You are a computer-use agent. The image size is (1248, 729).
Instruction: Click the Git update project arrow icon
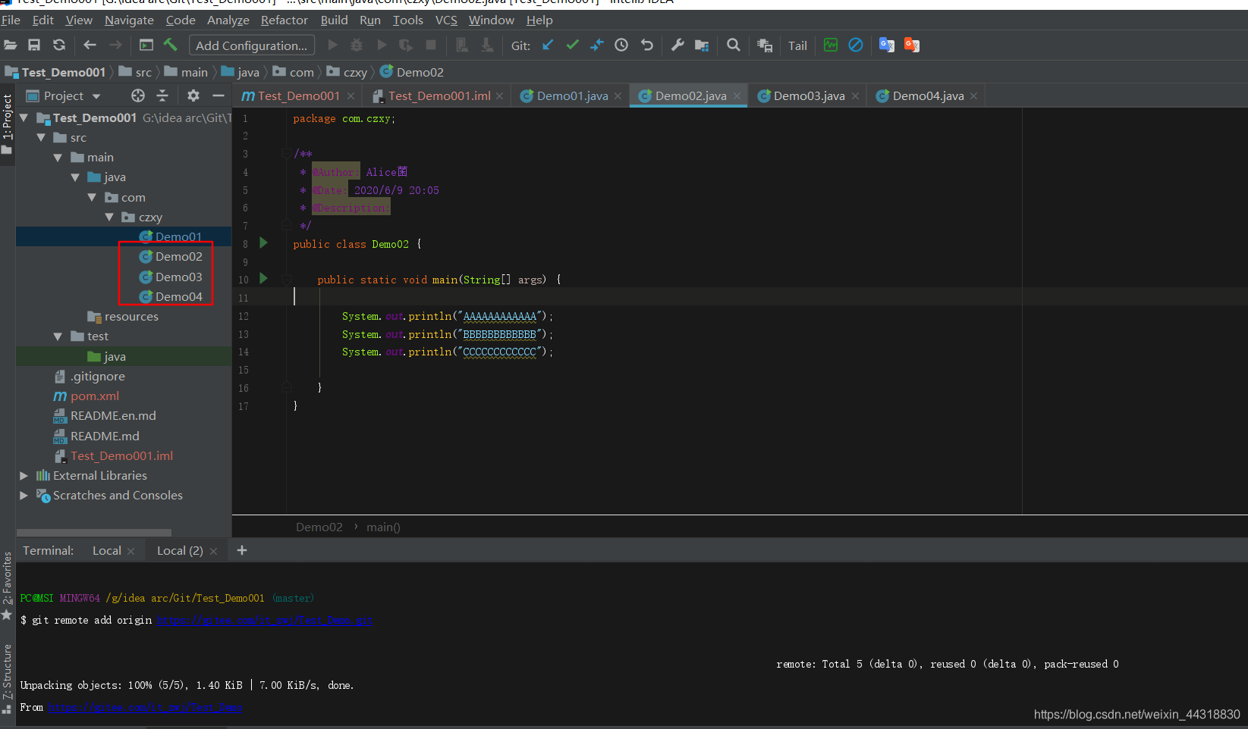(x=548, y=45)
